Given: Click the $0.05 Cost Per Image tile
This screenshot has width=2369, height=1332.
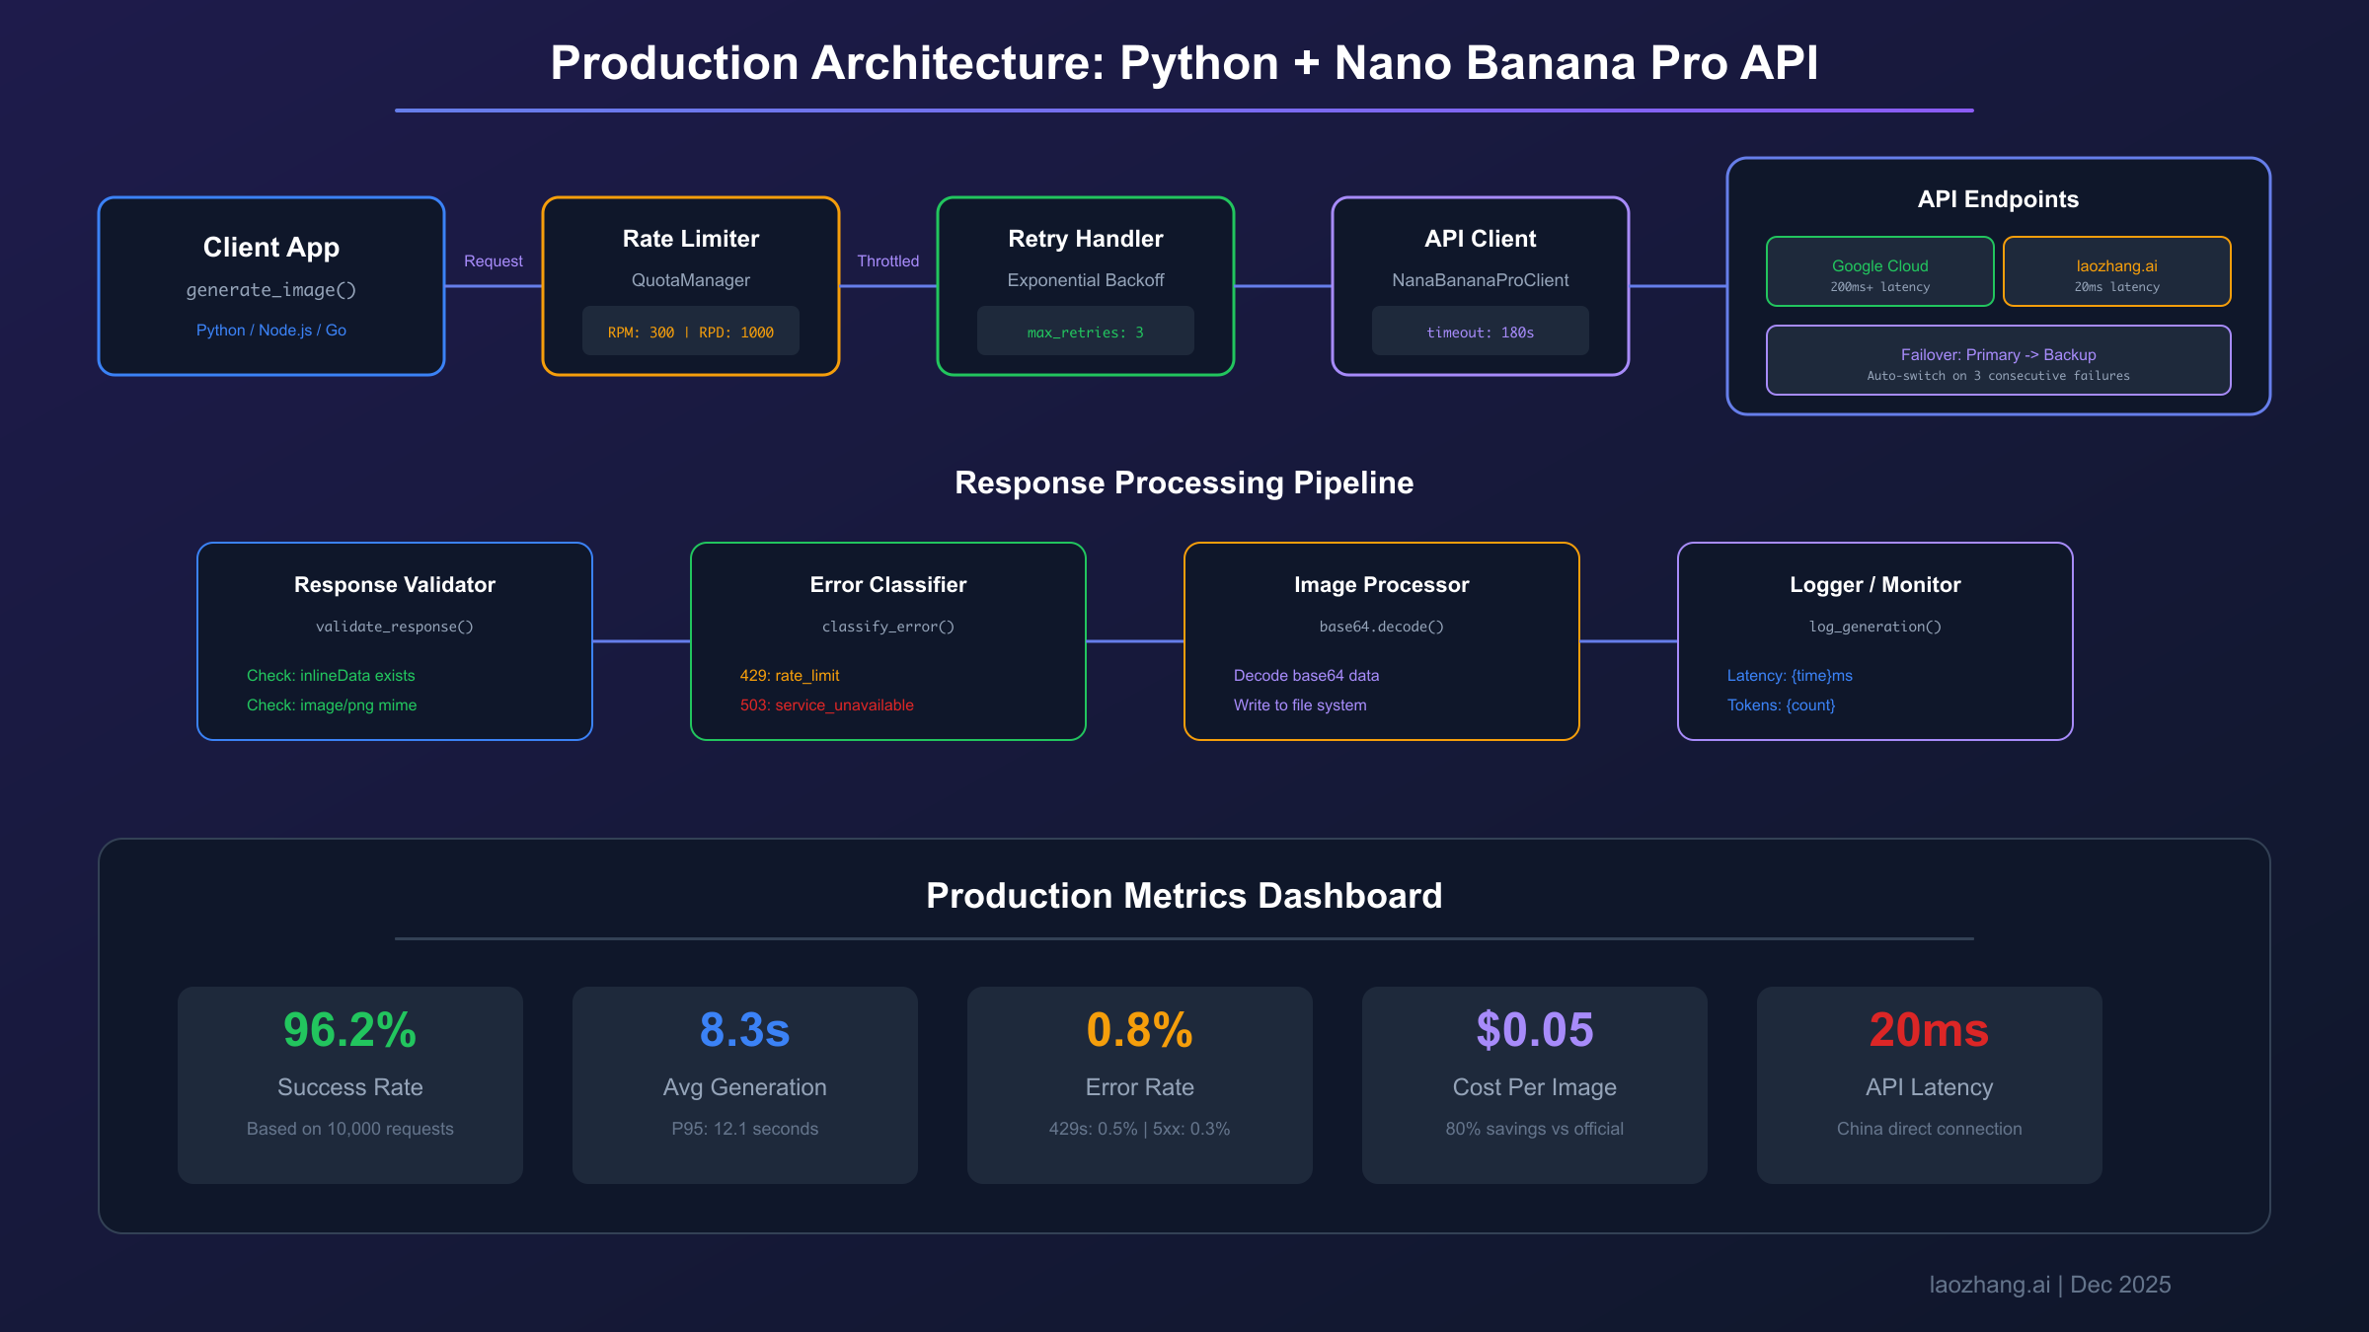Looking at the screenshot, I should [1535, 1085].
